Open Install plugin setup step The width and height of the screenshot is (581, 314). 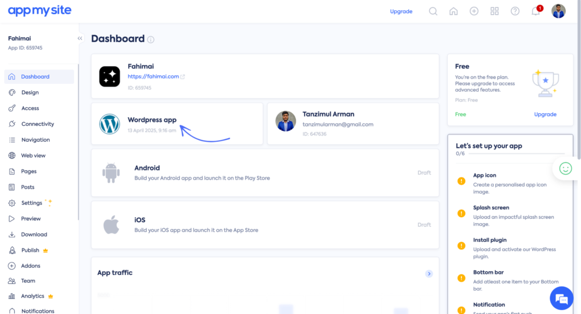pos(510,248)
